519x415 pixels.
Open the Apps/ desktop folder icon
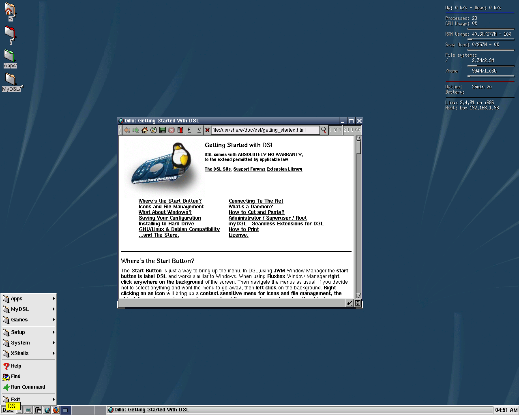10,59
